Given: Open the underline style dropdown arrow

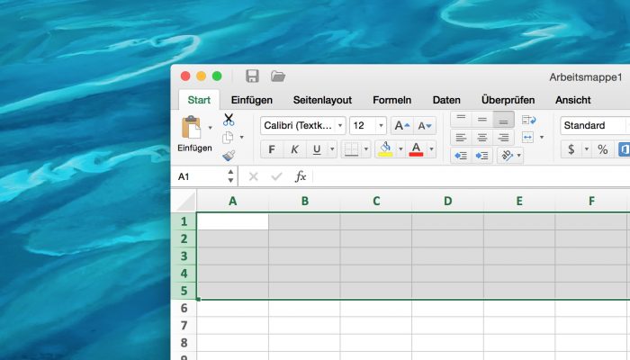Looking at the screenshot, I should pyautogui.click(x=332, y=149).
